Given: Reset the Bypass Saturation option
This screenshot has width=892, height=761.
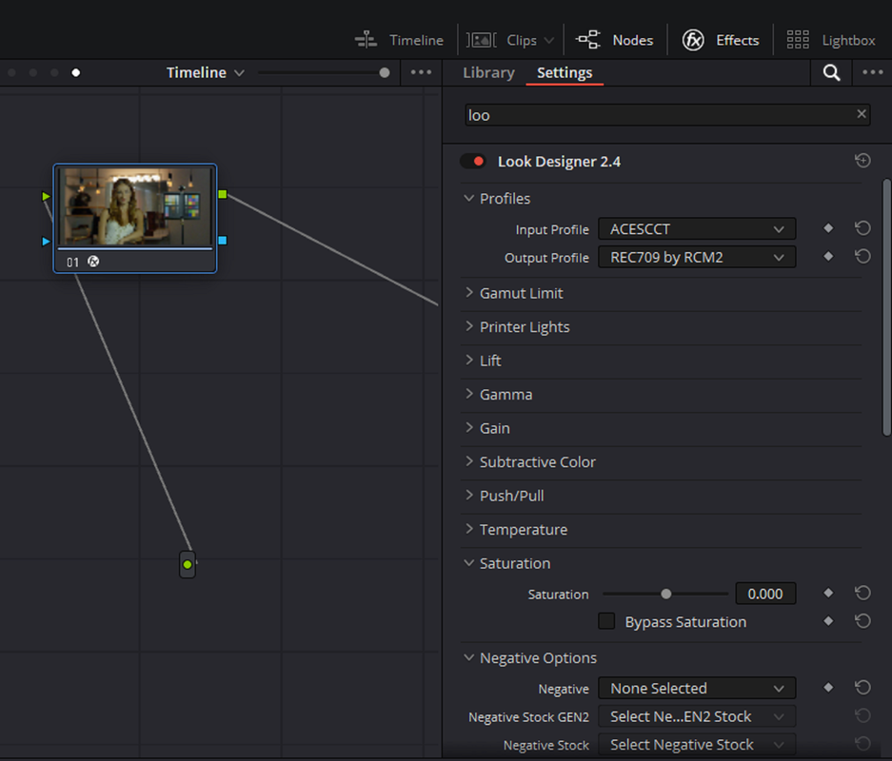Looking at the screenshot, I should pyautogui.click(x=862, y=621).
